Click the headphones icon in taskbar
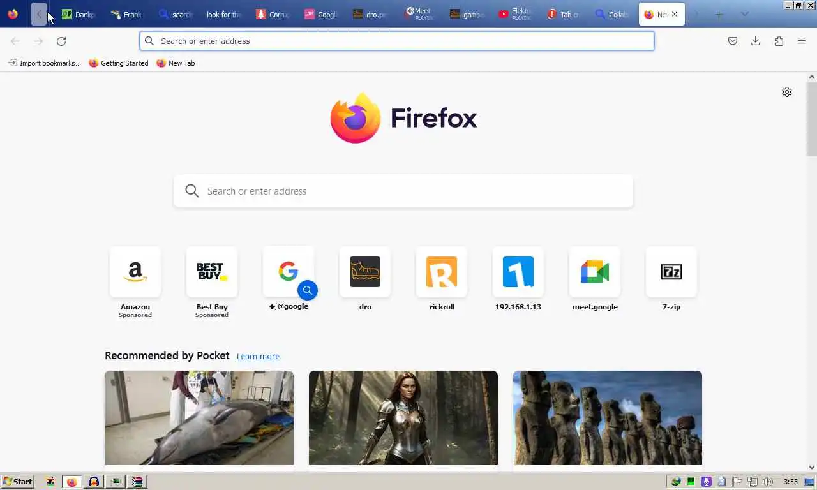The width and height of the screenshot is (817, 490). 93,482
